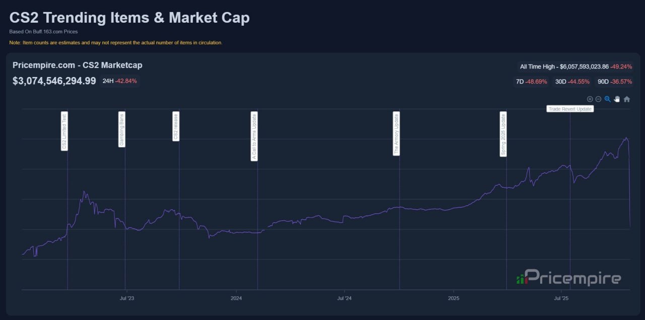The height and width of the screenshot is (320, 645).
Task: Select the 24H change badge
Action: tap(119, 81)
